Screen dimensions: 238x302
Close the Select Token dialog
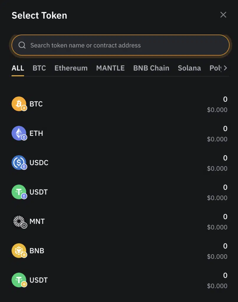tap(223, 15)
